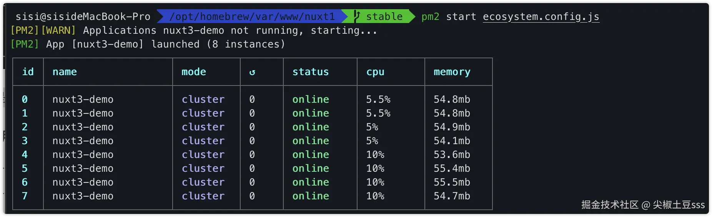Click the git branch icon in the prompt

[x=357, y=16]
